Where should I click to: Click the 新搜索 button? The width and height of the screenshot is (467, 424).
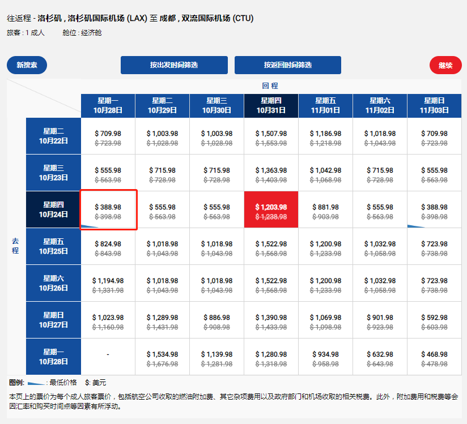pyautogui.click(x=27, y=65)
